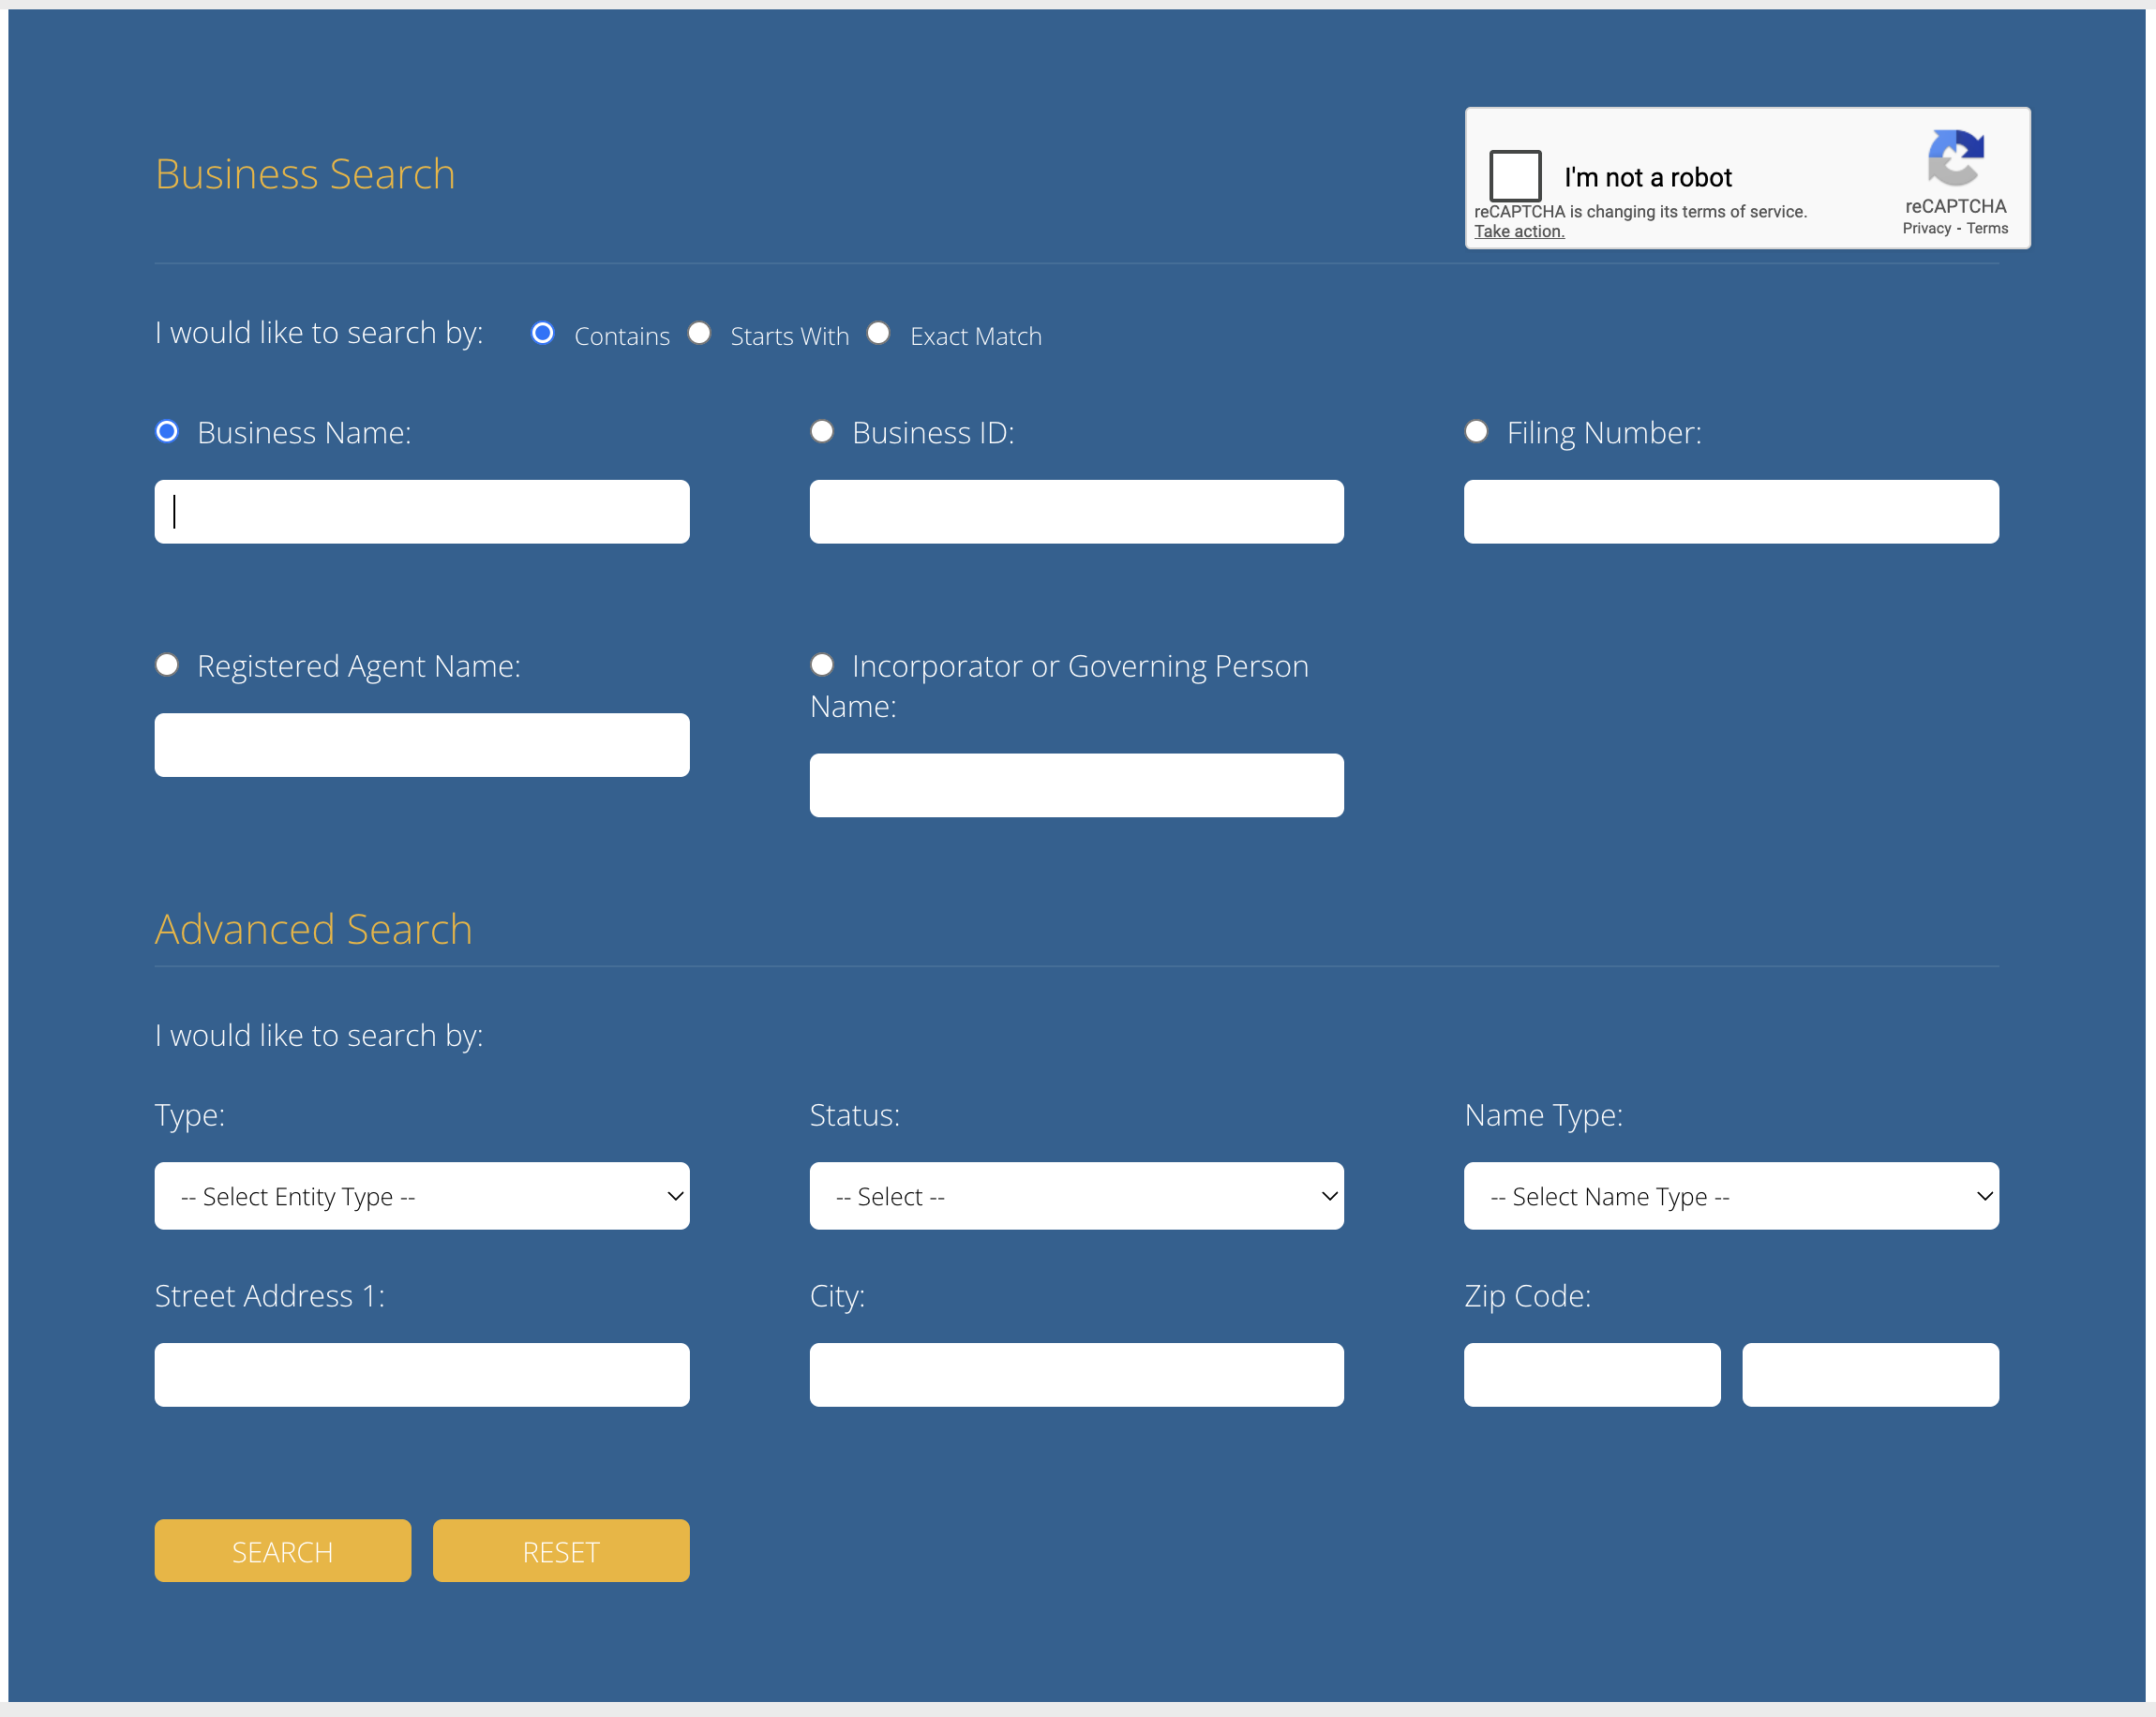Select the Starts With radio button

click(x=699, y=333)
